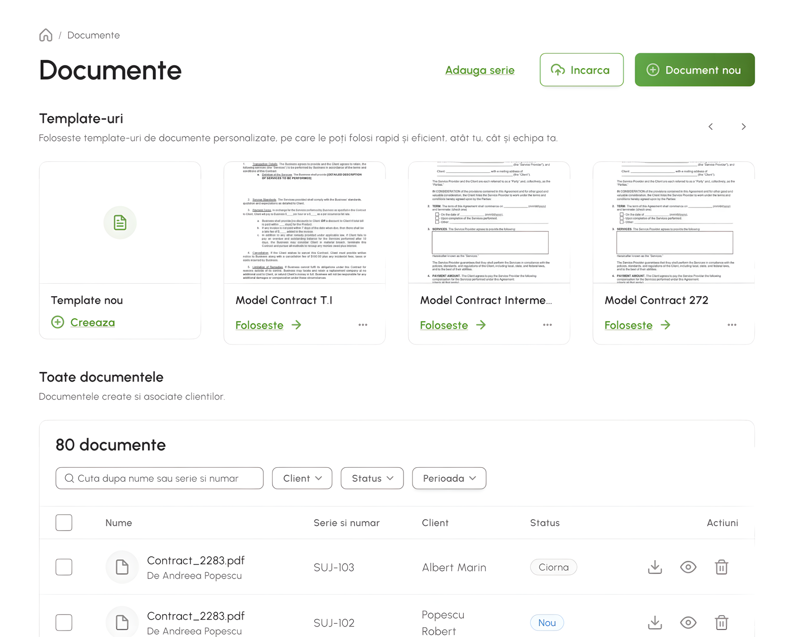Open Contract_2283.pdf in the SUJ-102 row
The width and height of the screenshot is (796, 637).
pos(196,616)
